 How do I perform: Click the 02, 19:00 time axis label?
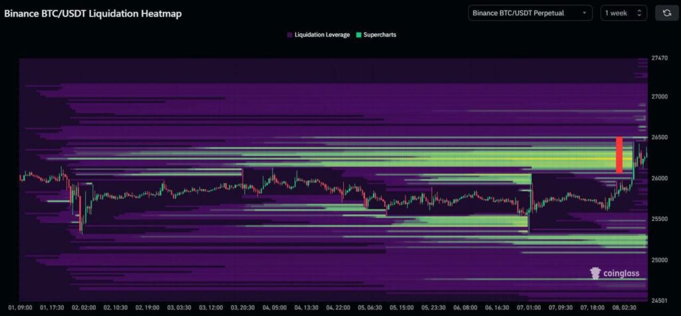pos(148,308)
